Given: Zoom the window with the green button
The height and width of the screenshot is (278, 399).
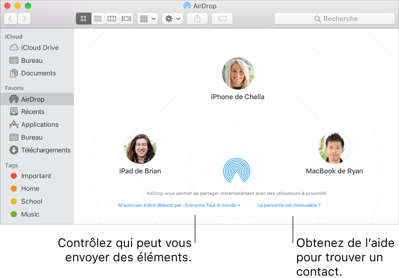Looking at the screenshot, I should pos(28,6).
